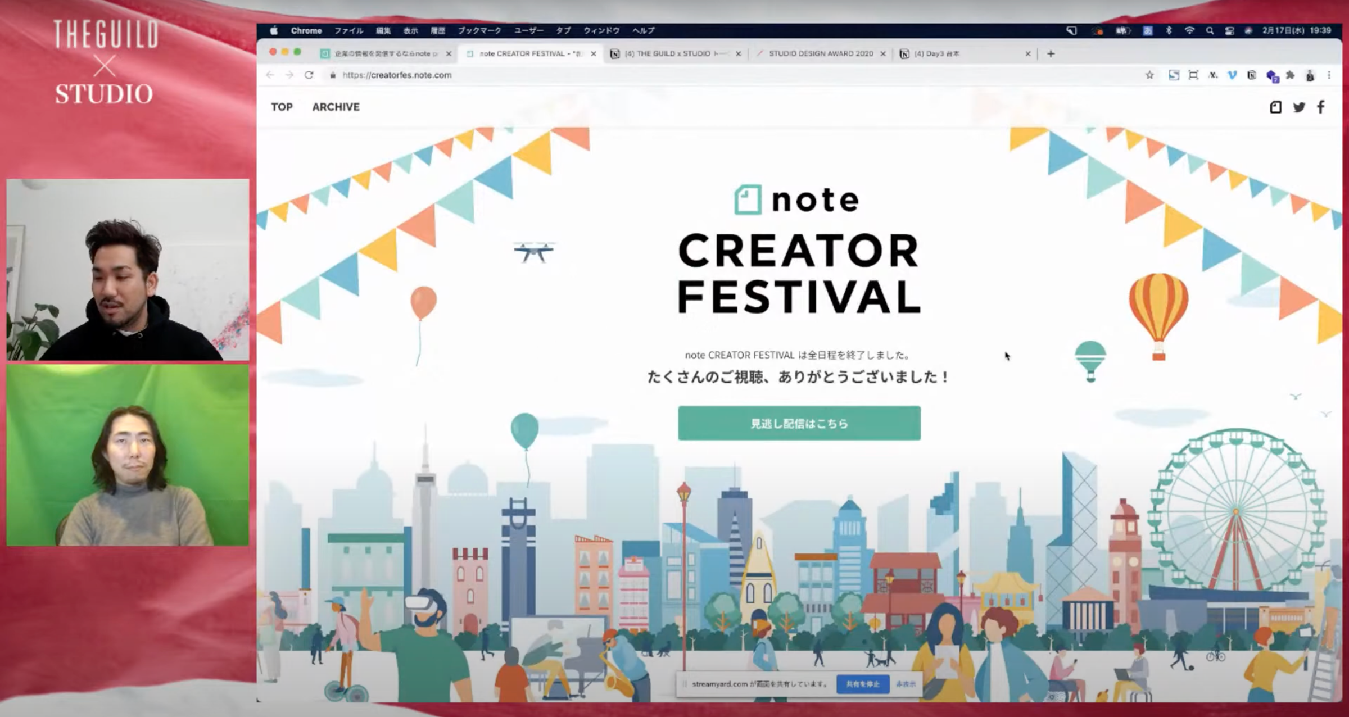Open the Twitter link in site header
1349x717 pixels.
coord(1299,107)
